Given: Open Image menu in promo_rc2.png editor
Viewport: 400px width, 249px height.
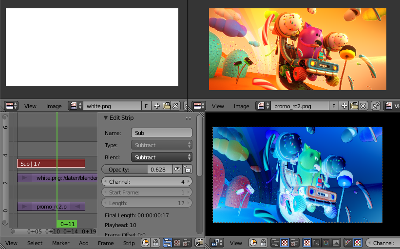Looking at the screenshot, I should (x=242, y=106).
